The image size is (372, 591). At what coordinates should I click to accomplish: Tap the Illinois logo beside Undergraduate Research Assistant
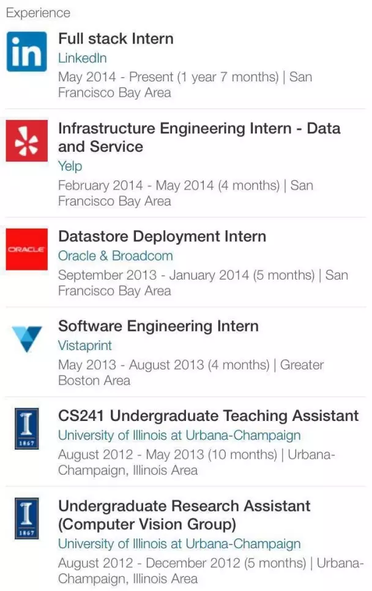click(27, 518)
